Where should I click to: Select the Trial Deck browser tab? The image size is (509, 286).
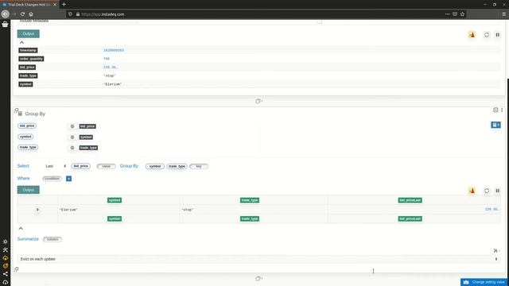(29, 5)
